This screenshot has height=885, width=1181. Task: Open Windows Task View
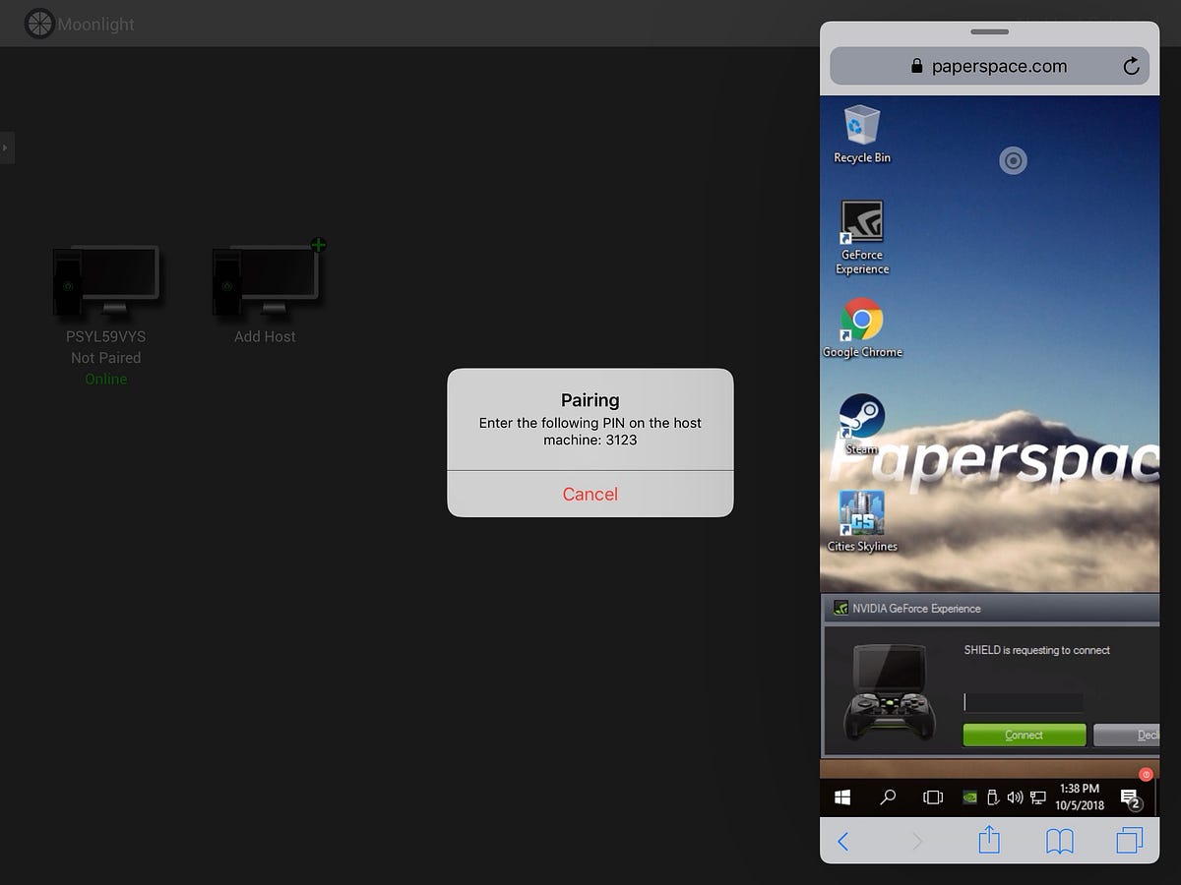coord(933,796)
